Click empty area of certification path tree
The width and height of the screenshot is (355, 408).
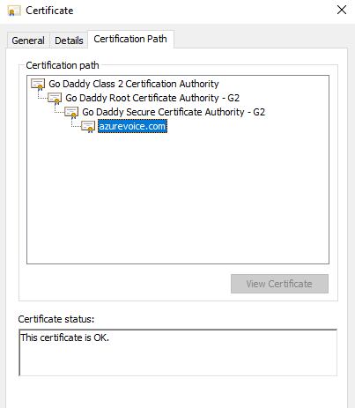(178, 200)
